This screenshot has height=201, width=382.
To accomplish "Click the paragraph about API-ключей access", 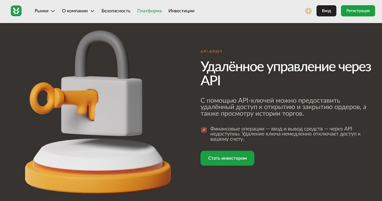I will tap(283, 107).
